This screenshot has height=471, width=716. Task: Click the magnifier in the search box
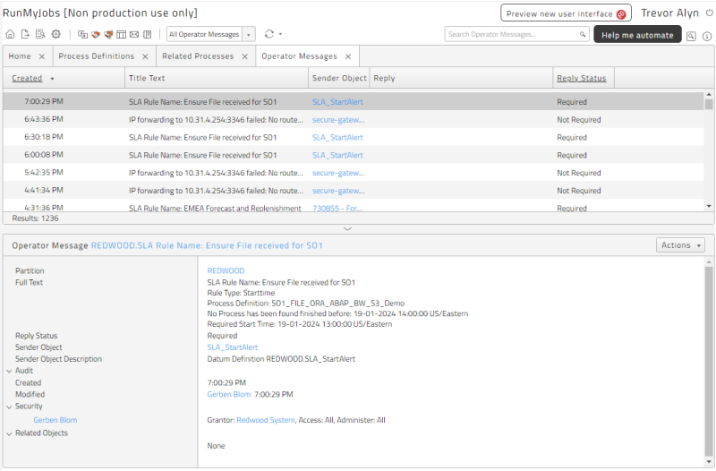[x=583, y=34]
